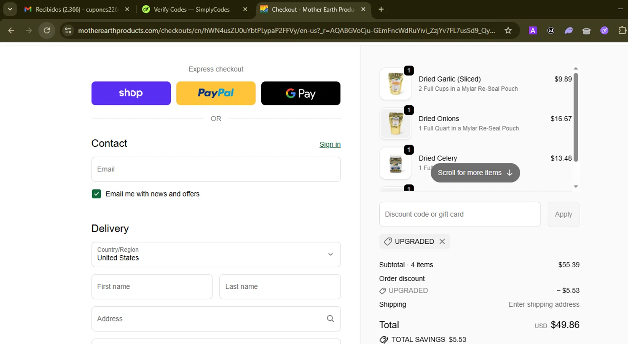This screenshot has height=344, width=628.
Task: Open the extensions puzzle menu
Action: click(622, 31)
